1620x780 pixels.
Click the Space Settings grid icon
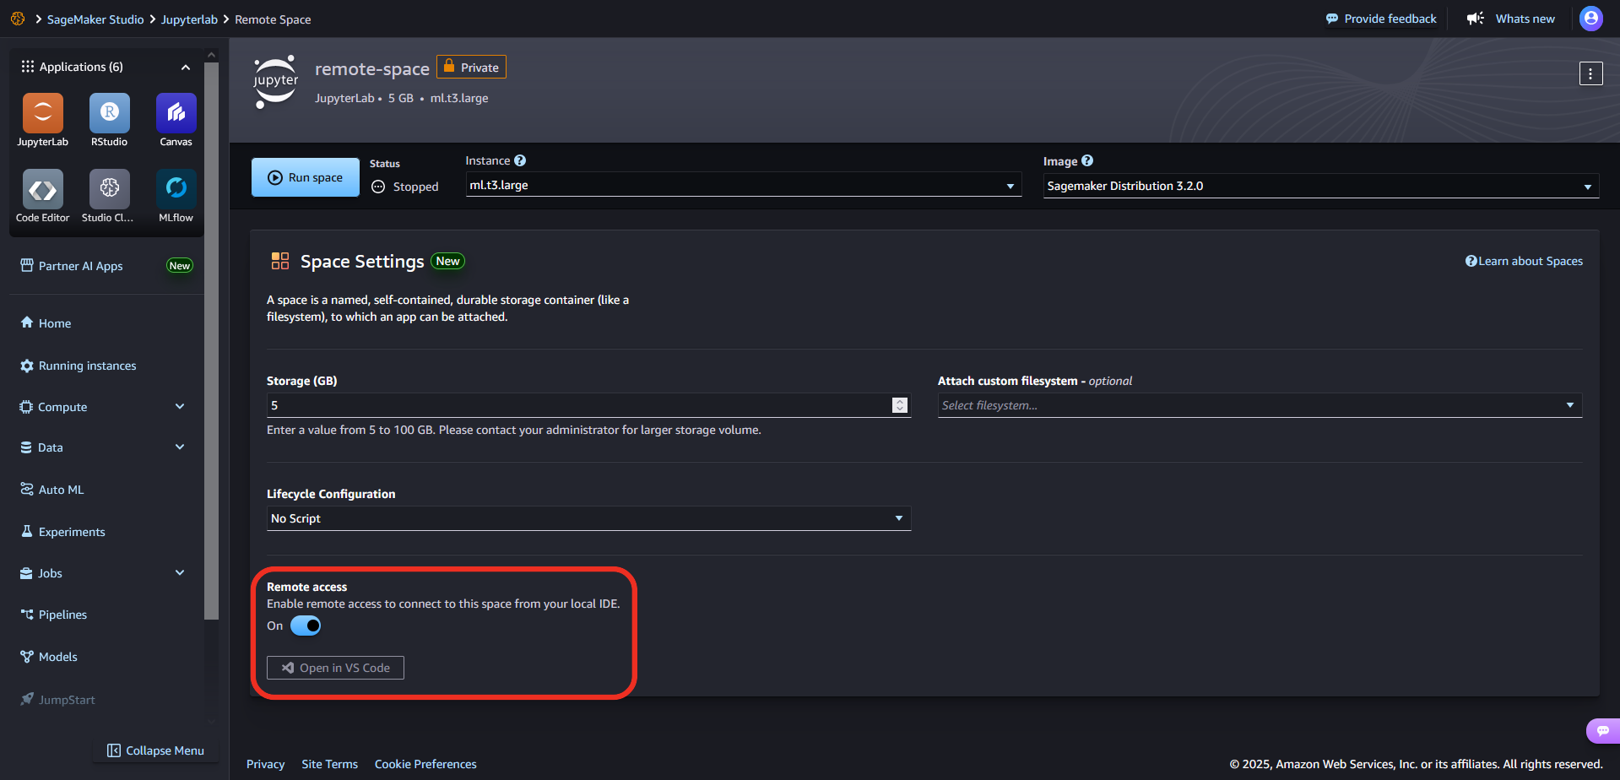coord(280,261)
